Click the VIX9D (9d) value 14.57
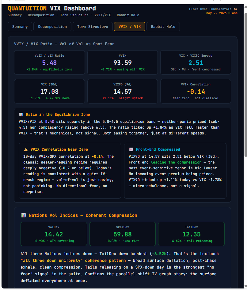The height and width of the screenshot is (290, 247). pyautogui.click(x=123, y=92)
